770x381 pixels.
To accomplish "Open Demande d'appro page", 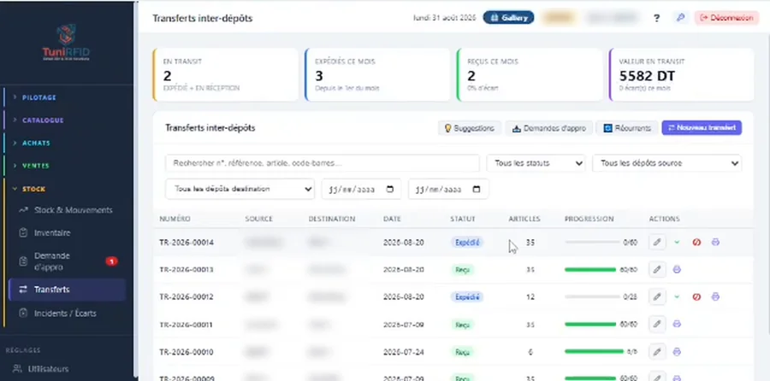I will [x=67, y=261].
